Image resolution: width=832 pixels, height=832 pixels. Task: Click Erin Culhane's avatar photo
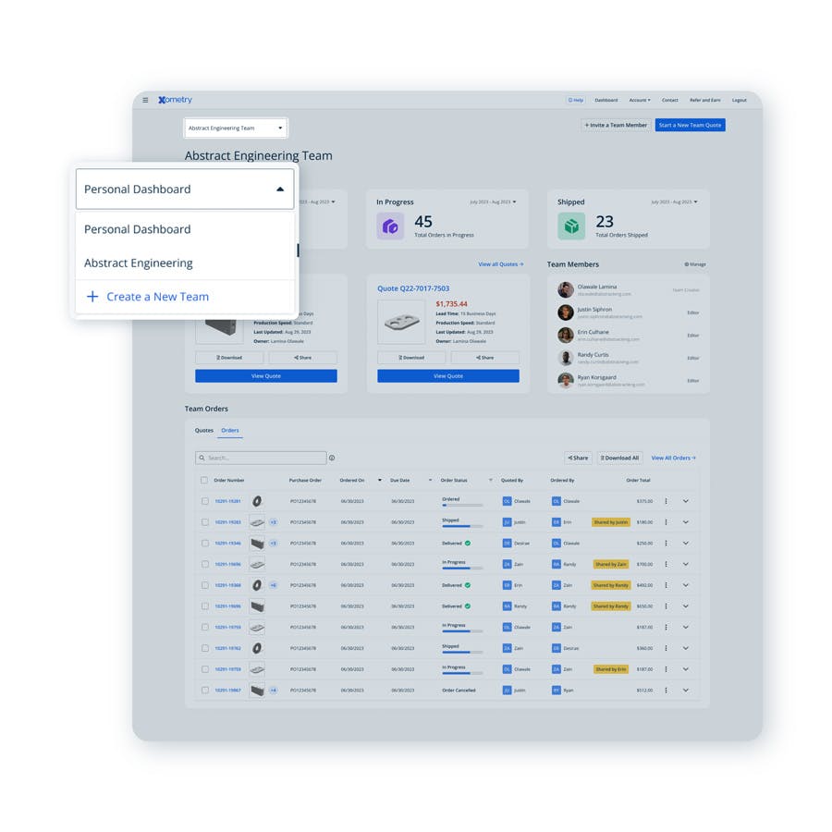click(x=566, y=336)
